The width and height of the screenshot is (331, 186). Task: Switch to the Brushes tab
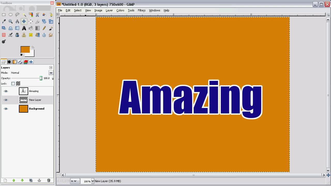point(9,62)
